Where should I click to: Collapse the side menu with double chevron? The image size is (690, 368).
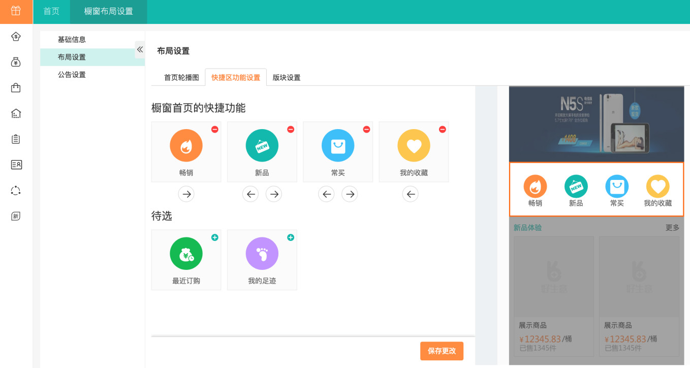(x=140, y=49)
